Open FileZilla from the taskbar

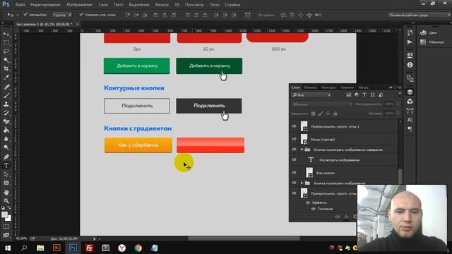[x=89, y=248]
